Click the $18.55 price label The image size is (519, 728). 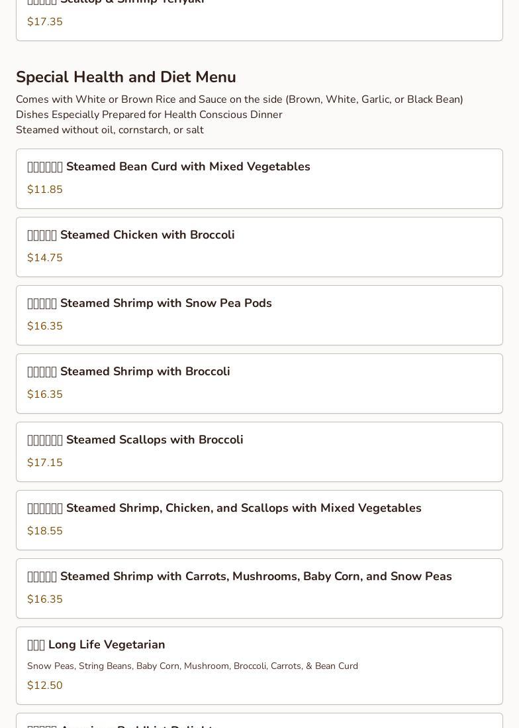point(45,530)
